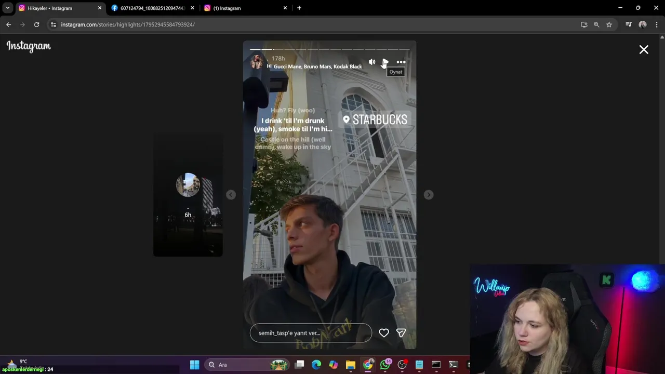Install the app via address bar icon

click(584, 24)
